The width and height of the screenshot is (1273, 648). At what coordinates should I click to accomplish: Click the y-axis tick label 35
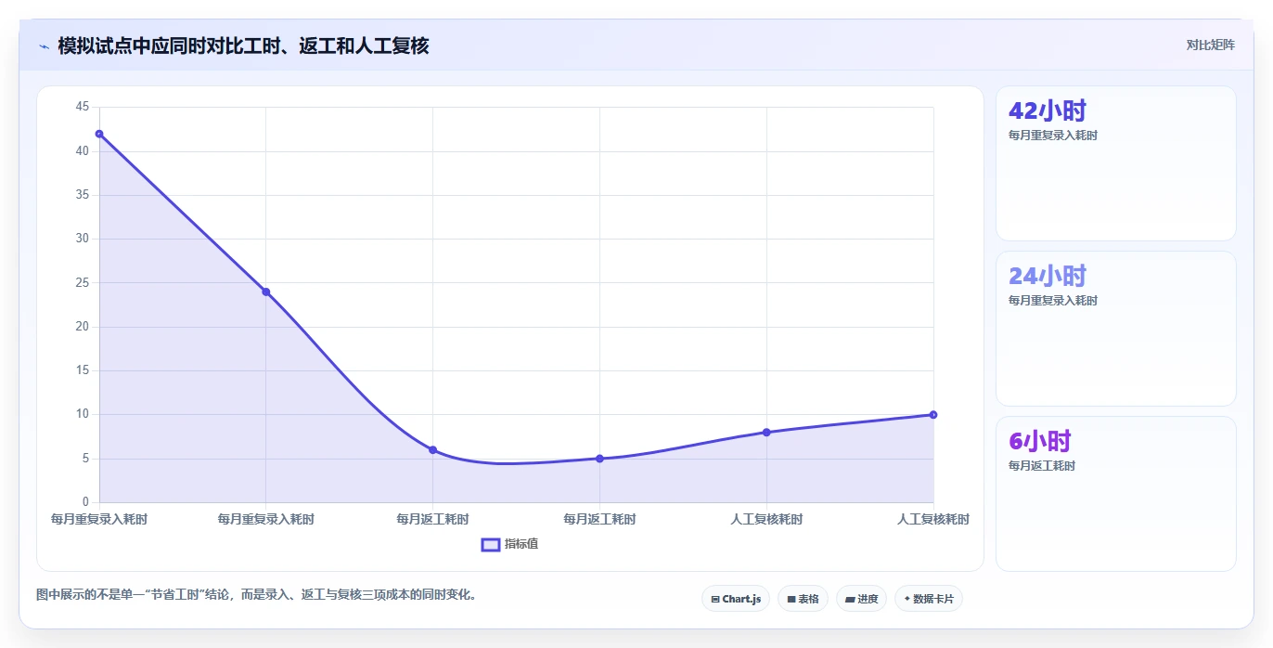83,195
